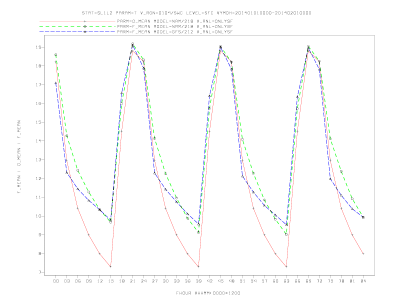
Task: Click the green dashed line sample in legend
Action: click(x=77, y=26)
